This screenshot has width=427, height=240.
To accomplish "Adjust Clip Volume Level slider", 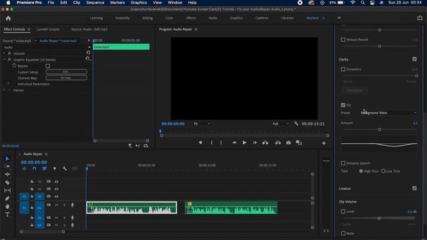I will point(379,218).
